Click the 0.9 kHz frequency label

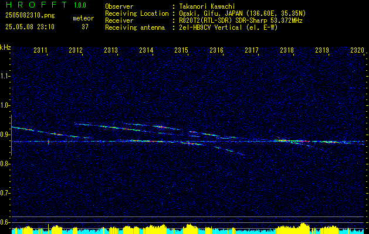[5, 135]
